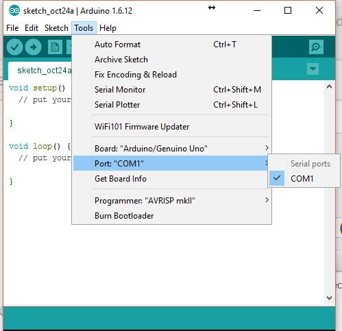Launch WiFi101 Firmware Updater
The width and height of the screenshot is (342, 331).
pyautogui.click(x=171, y=127)
